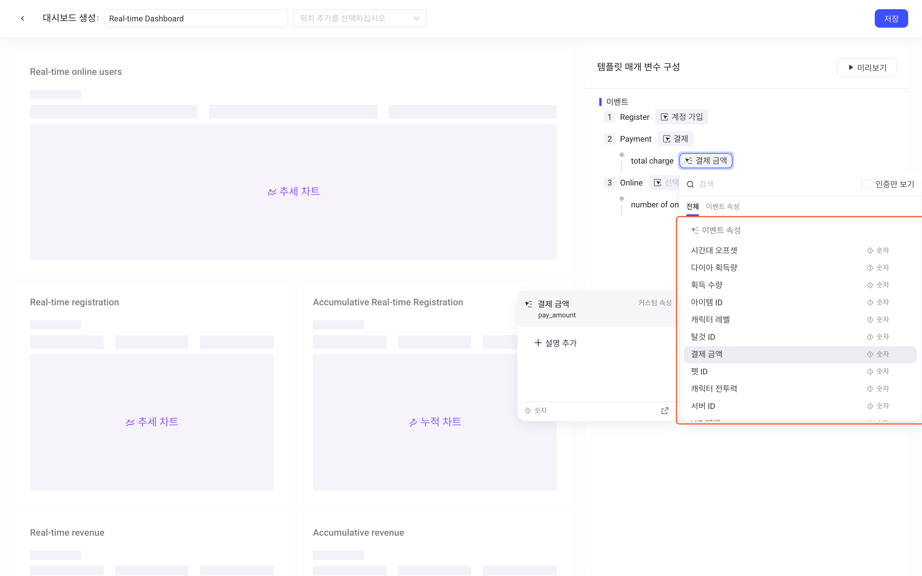Click the property icon in 결제 금액 detail card
This screenshot has width=922, height=576.
pyautogui.click(x=529, y=304)
